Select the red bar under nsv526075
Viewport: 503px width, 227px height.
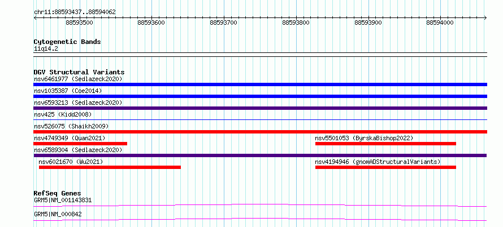click(x=260, y=132)
